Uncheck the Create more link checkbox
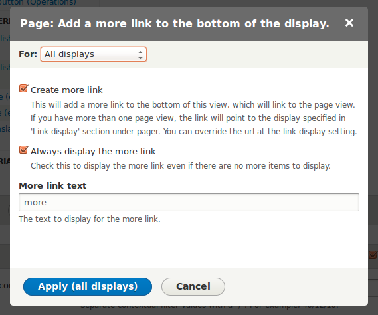This screenshot has width=378, height=315. click(x=23, y=89)
